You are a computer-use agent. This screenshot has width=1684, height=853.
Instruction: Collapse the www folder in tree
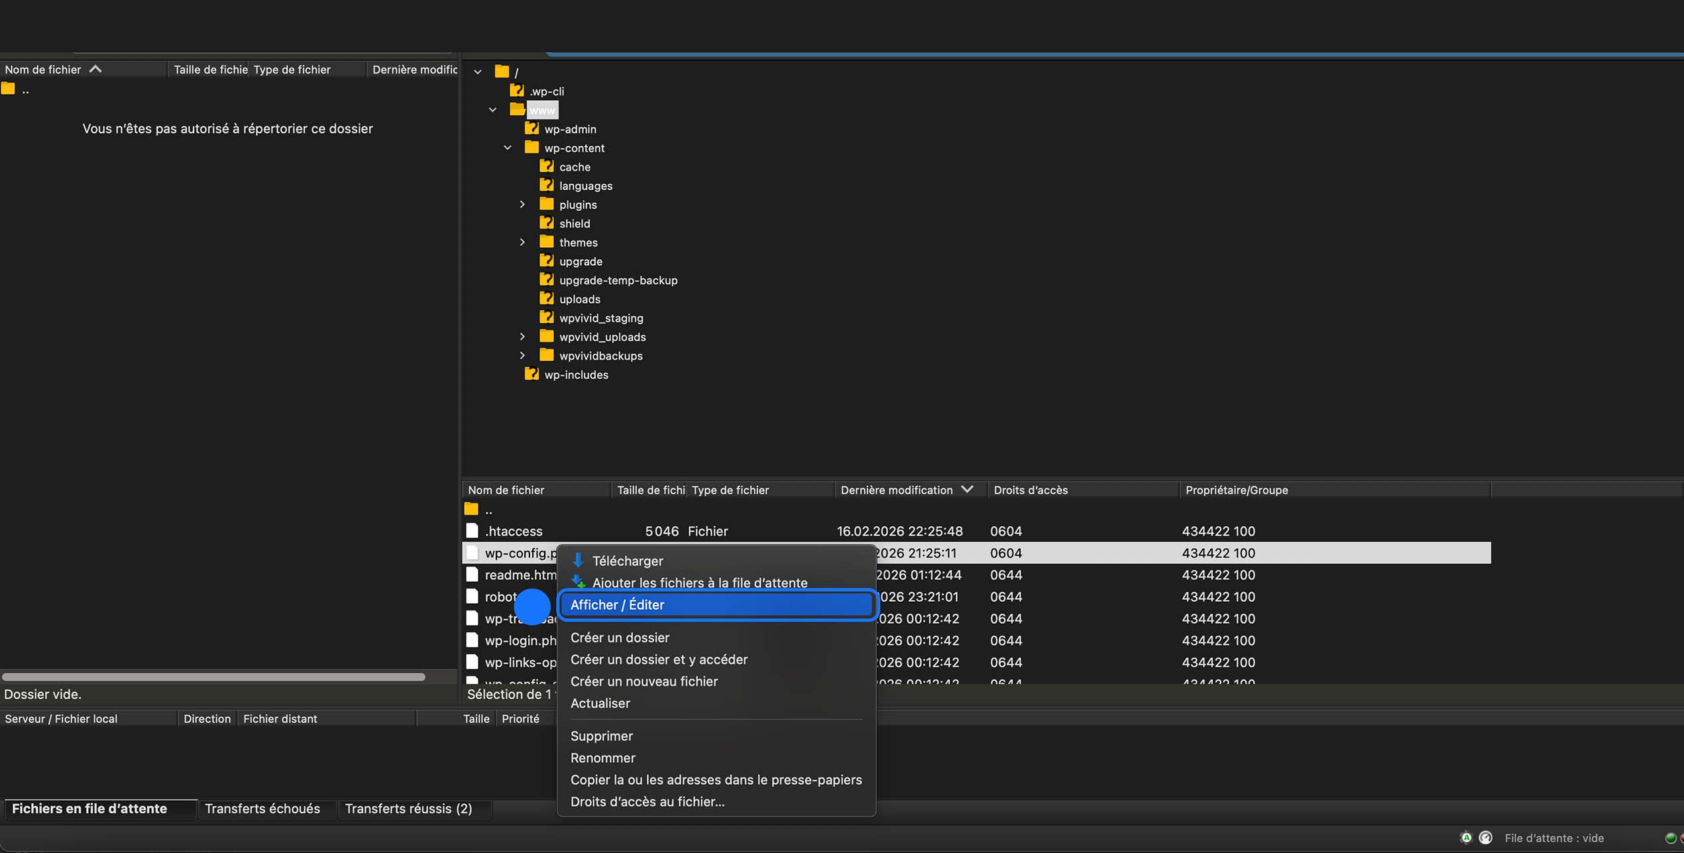point(492,110)
